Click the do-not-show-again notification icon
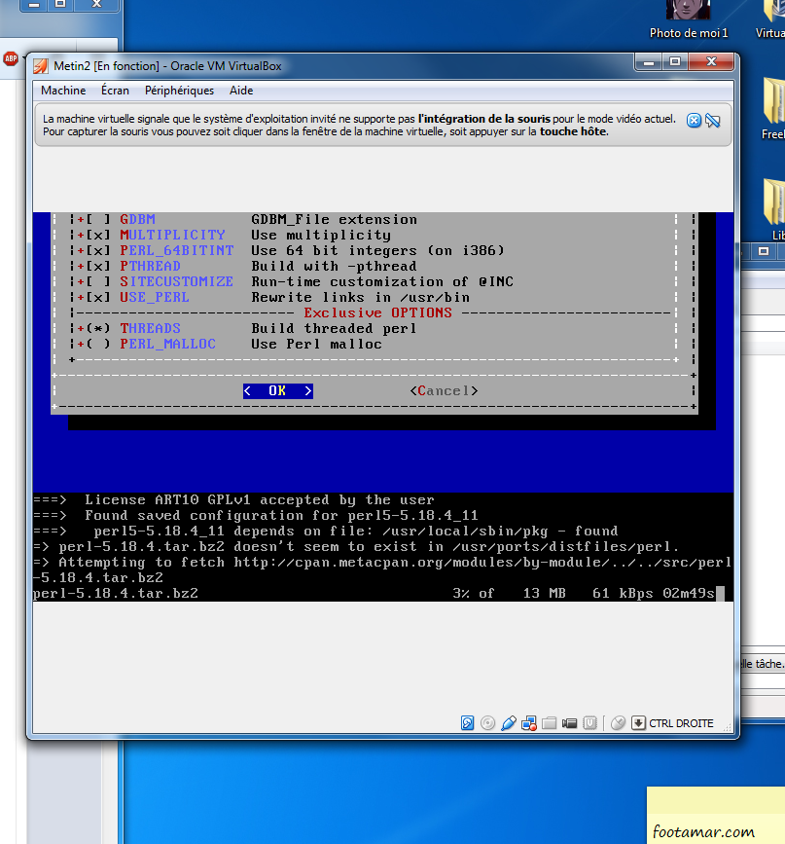 [x=713, y=120]
